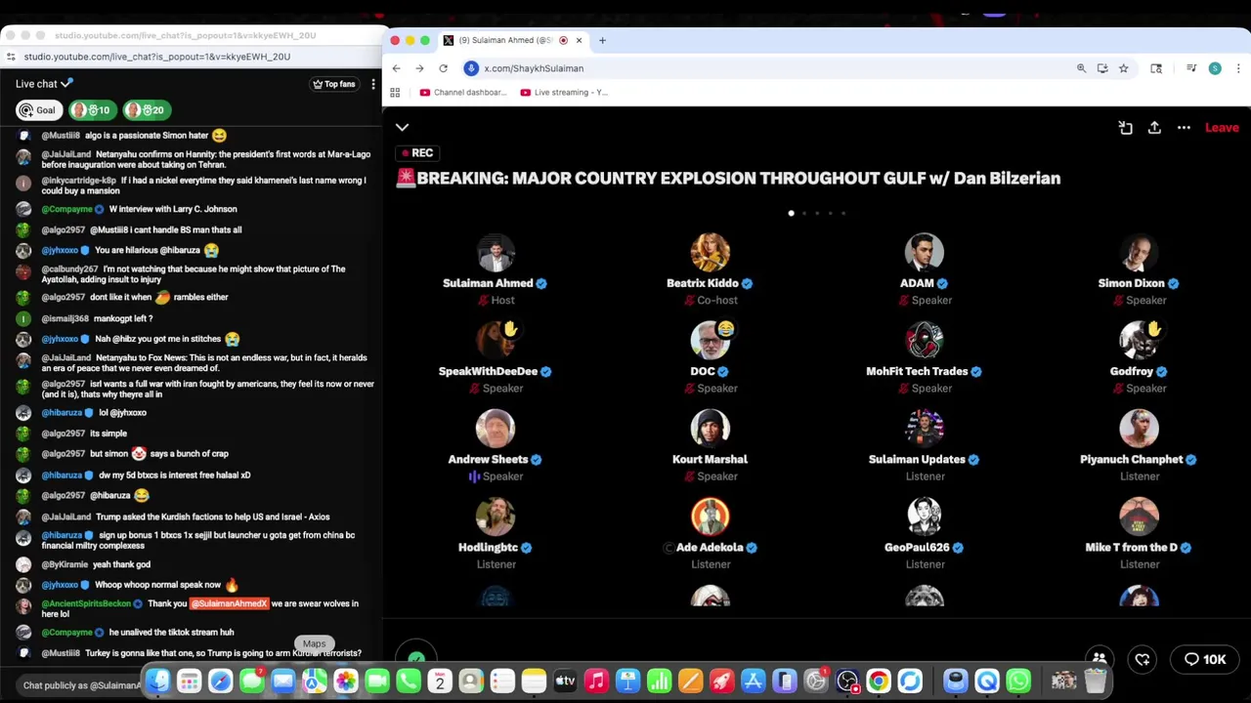Open WhatsApp from the Dock
The height and width of the screenshot is (703, 1251).
[x=1018, y=681]
